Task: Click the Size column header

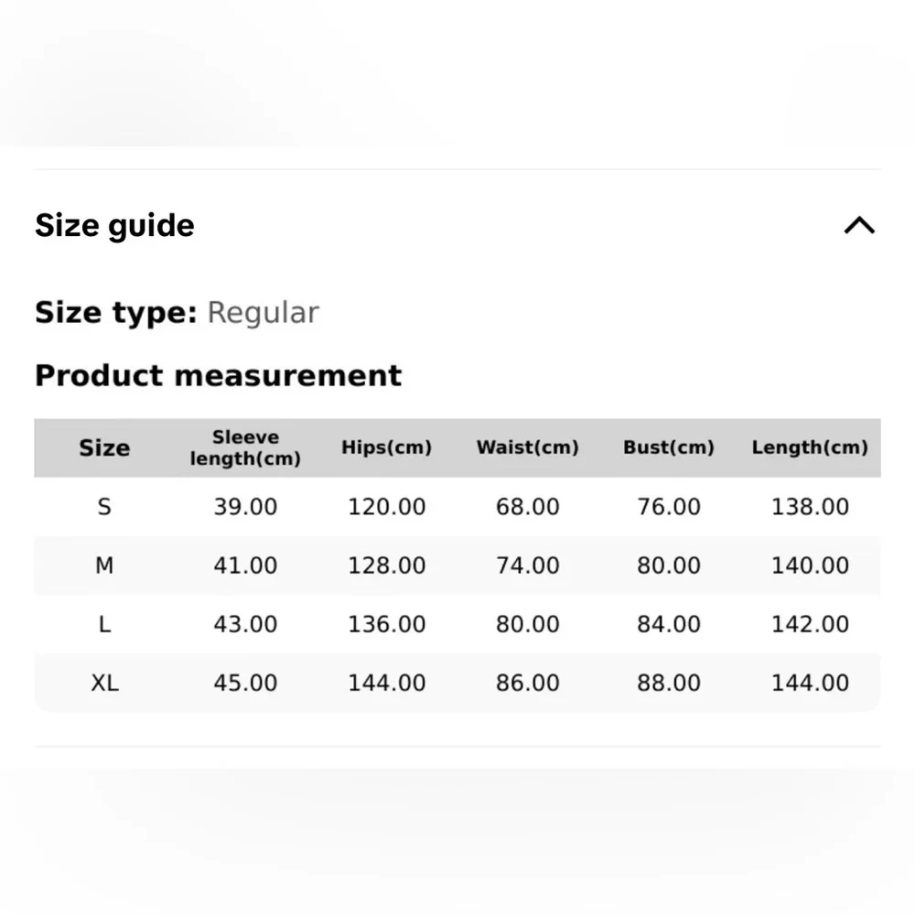Action: 104,447
